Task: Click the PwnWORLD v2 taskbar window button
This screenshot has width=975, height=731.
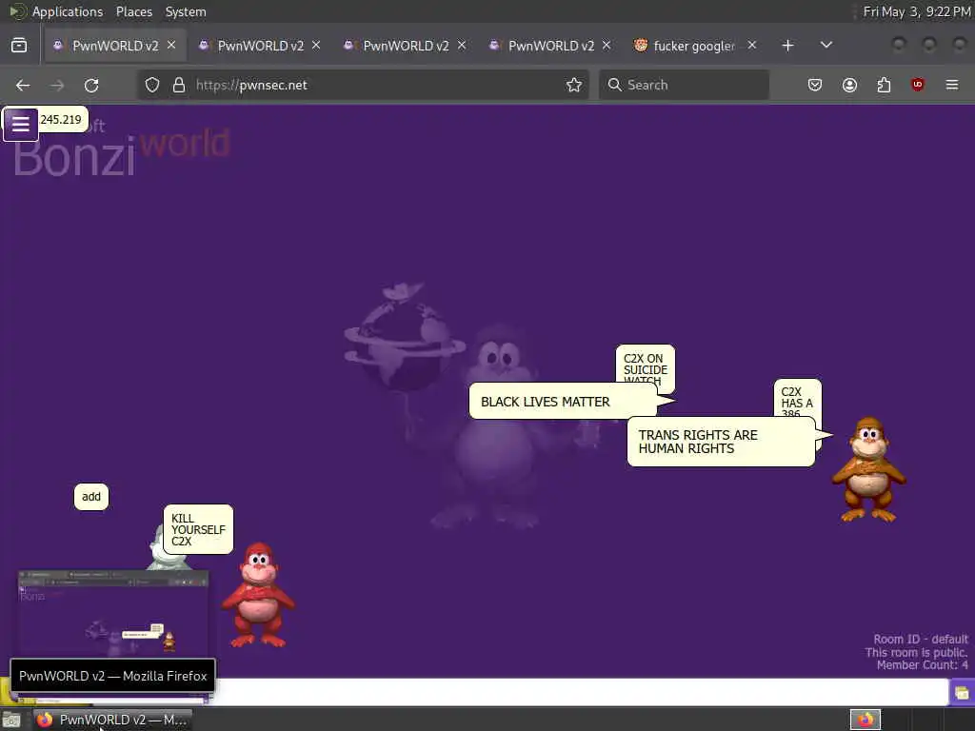Action: (x=112, y=720)
